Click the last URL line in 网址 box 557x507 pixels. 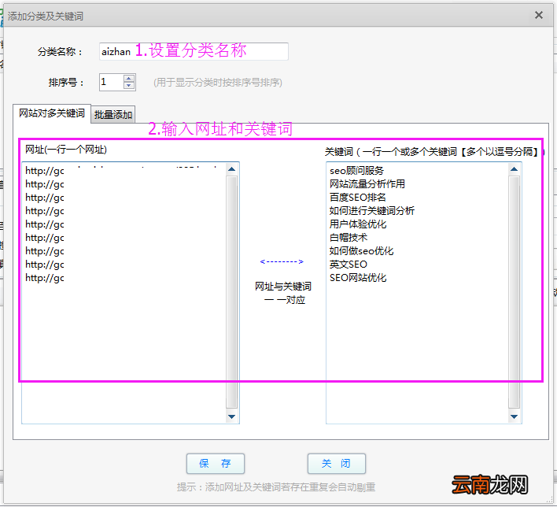click(45, 278)
